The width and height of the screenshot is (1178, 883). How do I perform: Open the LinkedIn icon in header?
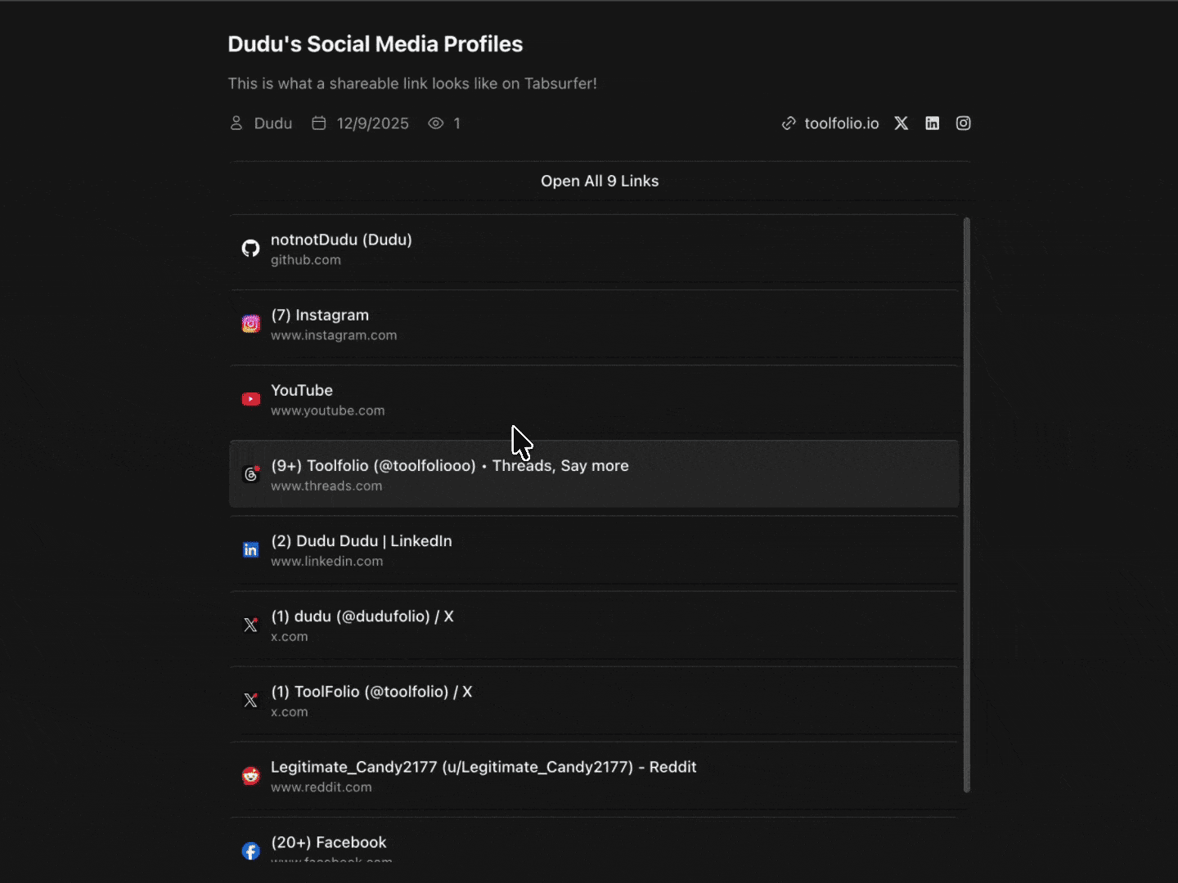click(933, 123)
